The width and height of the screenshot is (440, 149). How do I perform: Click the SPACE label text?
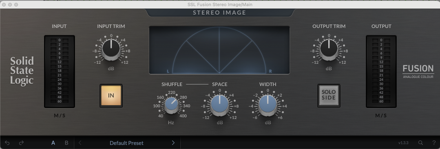coord(220,84)
